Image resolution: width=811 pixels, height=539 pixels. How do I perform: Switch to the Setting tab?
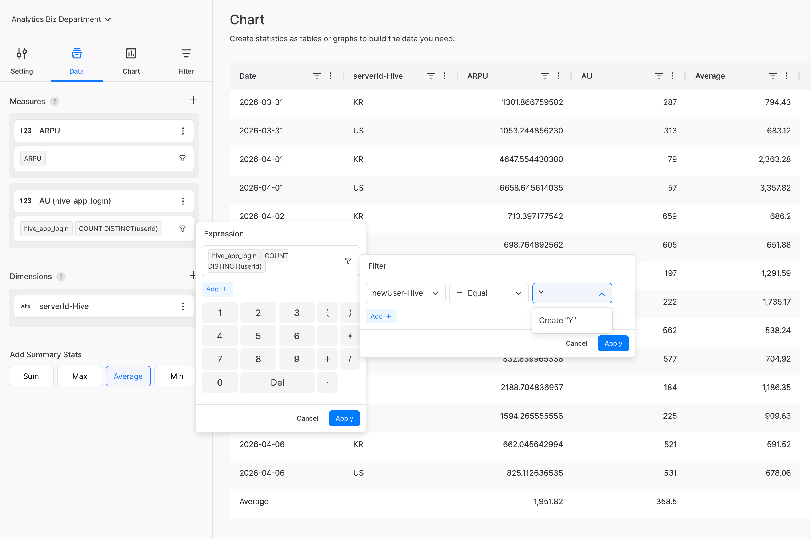click(x=22, y=61)
